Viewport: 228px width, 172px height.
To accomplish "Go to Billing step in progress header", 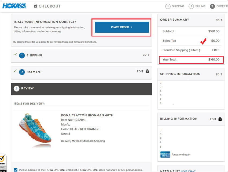I will tap(197, 6).
